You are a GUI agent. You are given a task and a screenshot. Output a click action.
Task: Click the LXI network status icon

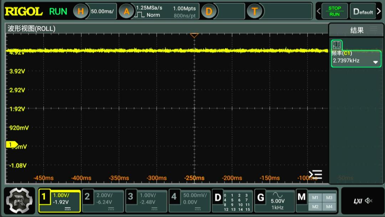pyautogui.click(x=358, y=201)
